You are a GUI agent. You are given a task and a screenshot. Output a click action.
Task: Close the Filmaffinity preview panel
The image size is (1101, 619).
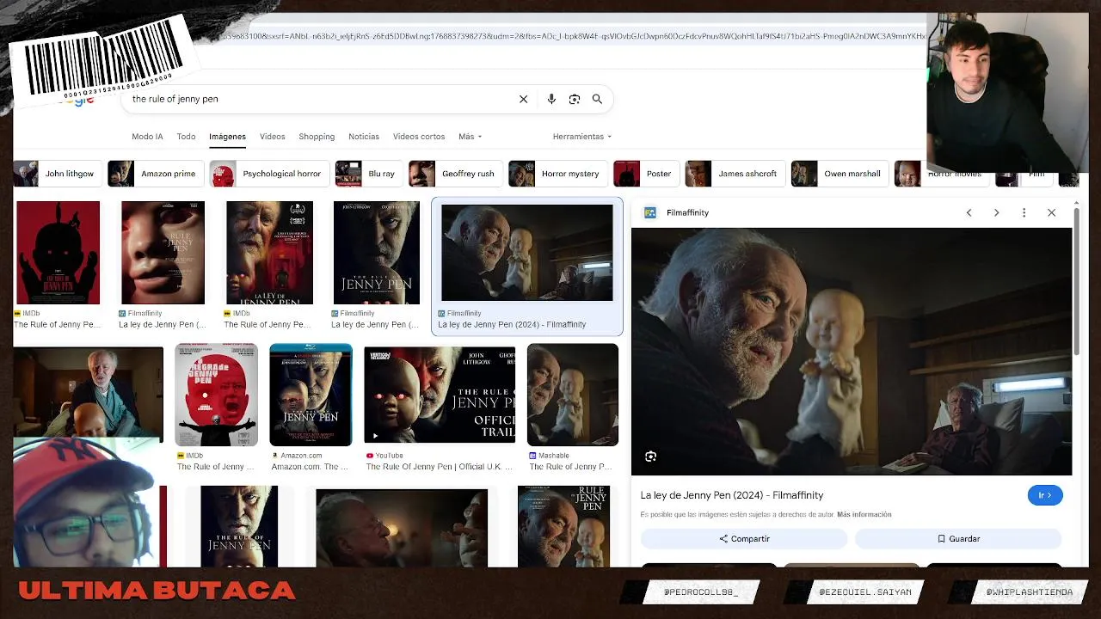click(x=1051, y=212)
